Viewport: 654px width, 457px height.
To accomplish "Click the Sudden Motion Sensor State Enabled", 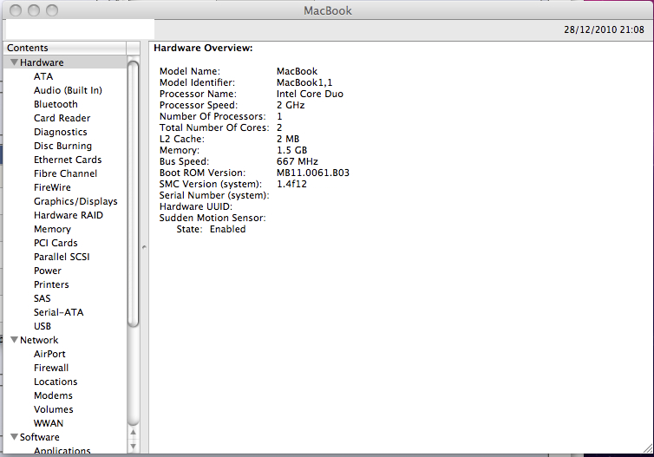I will tap(228, 229).
